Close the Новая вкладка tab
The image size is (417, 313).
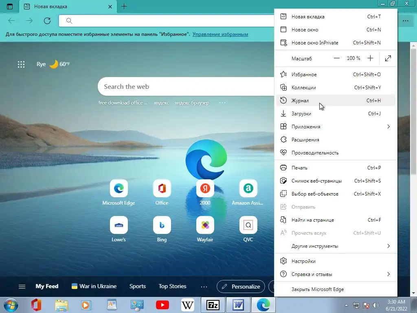pos(110,7)
